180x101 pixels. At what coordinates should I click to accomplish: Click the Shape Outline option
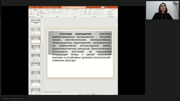[101, 13]
